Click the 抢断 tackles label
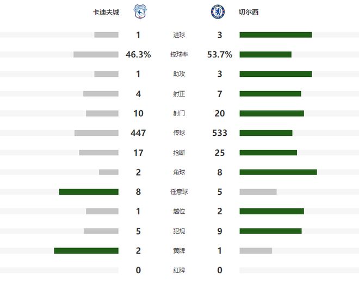The height and width of the screenshot is (283, 359). [x=178, y=153]
